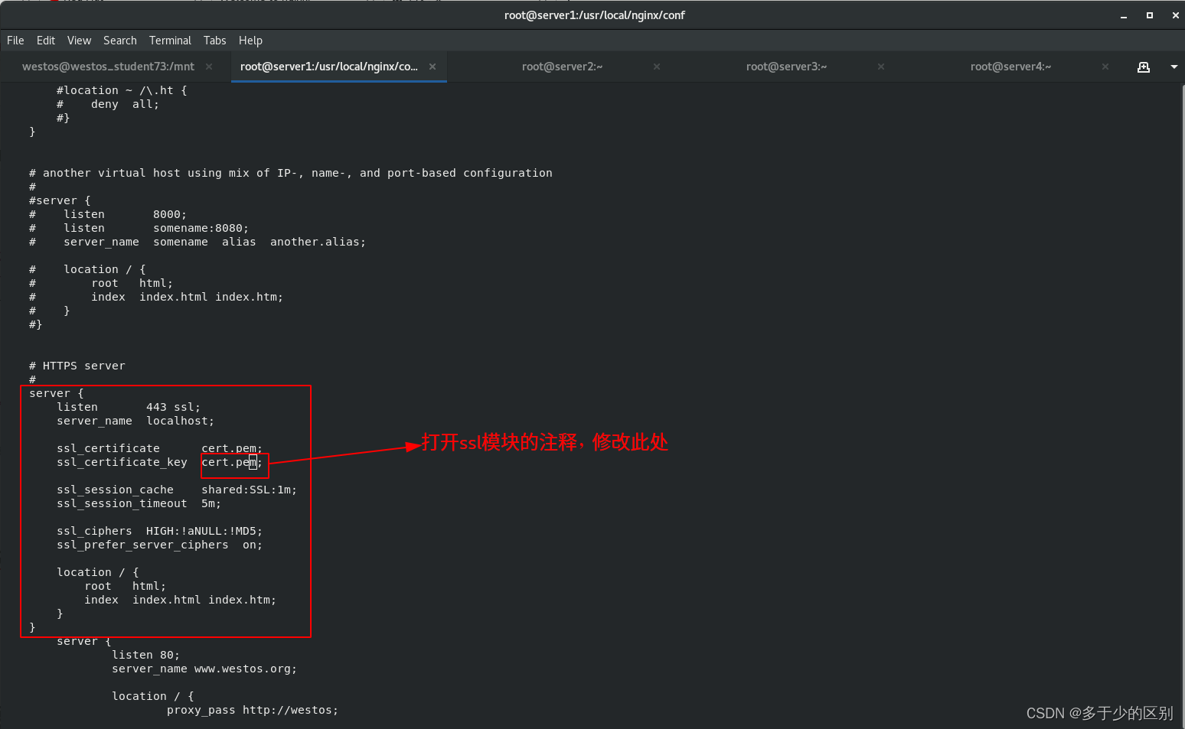Click 'listen 80;' line
Viewport: 1185px width, 729px height.
click(145, 655)
